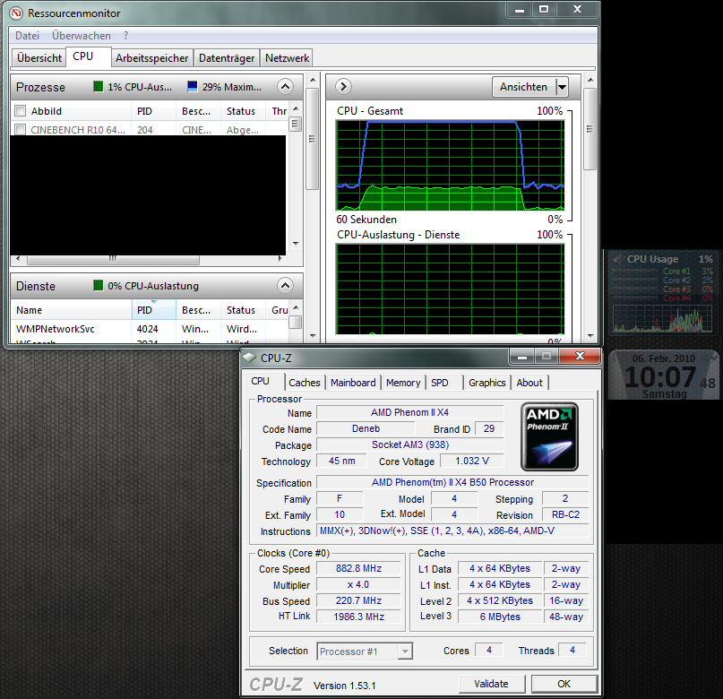The image size is (723, 699).
Task: Click the Level 3 6 MBytes value
Action: 500,617
